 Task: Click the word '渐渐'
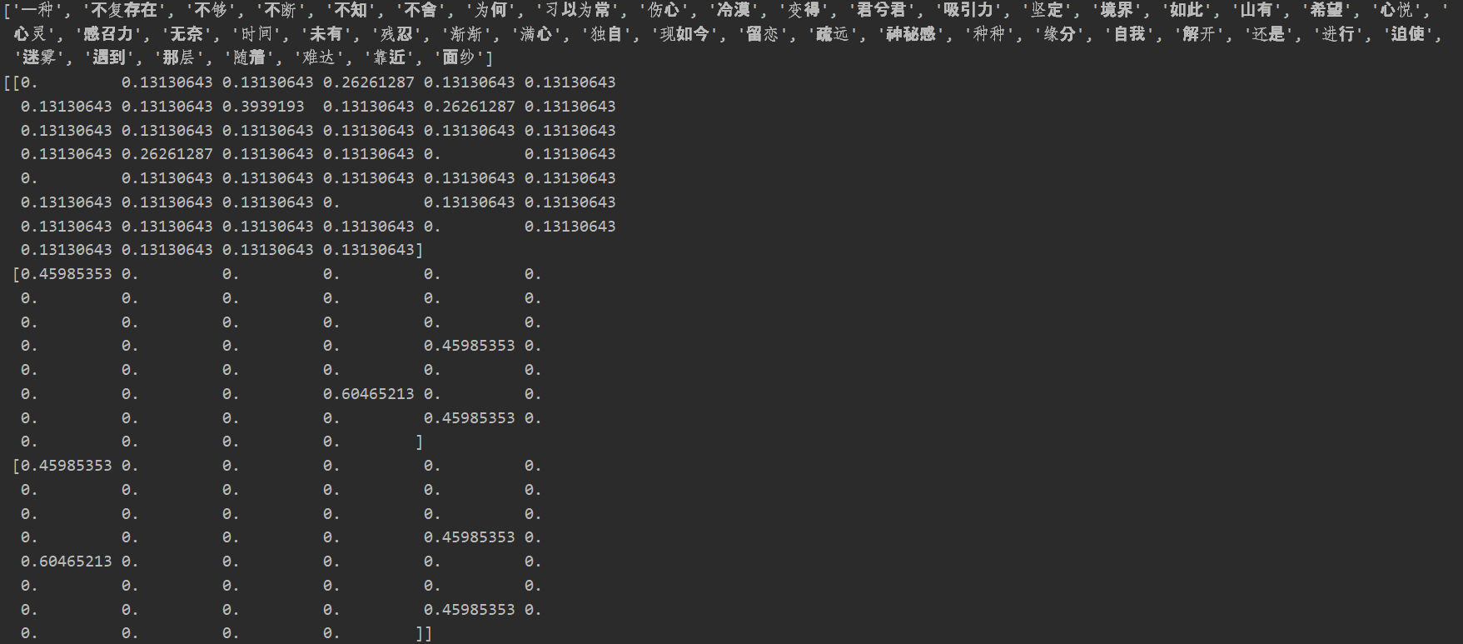(x=466, y=34)
